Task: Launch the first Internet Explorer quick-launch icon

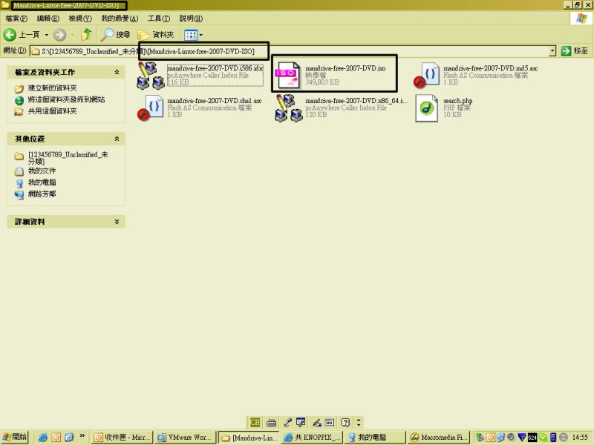Action: pyautogui.click(x=43, y=438)
